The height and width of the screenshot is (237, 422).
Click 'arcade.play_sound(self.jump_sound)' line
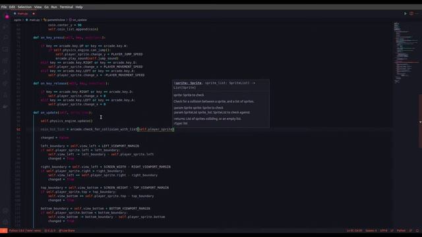87,59
